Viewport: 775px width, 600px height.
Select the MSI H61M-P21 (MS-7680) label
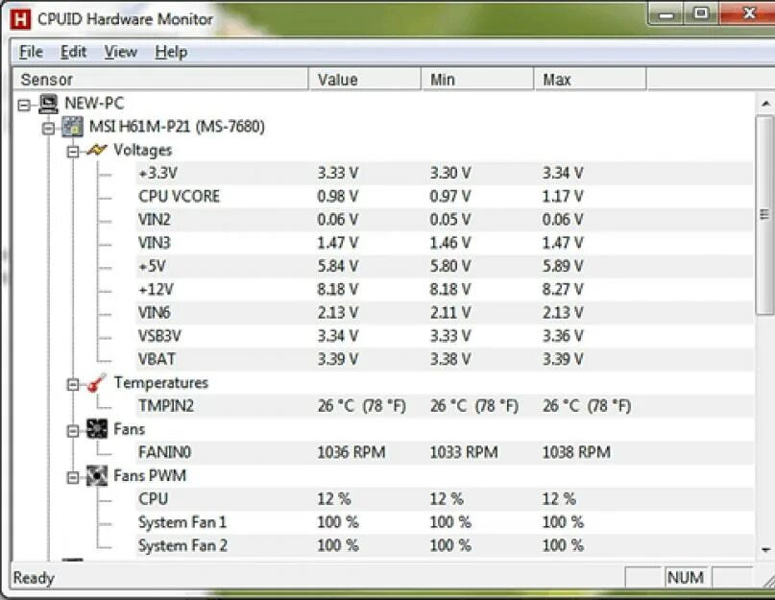(x=177, y=127)
